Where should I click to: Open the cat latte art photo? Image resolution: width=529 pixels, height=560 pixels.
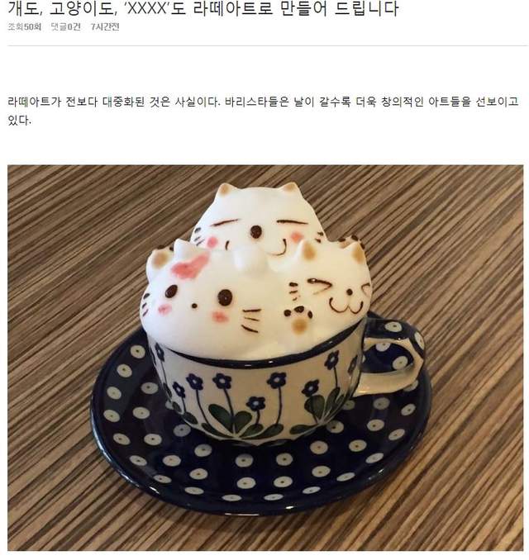coord(265,358)
